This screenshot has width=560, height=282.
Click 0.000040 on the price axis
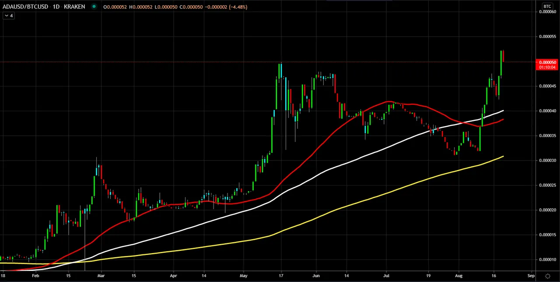[x=547, y=111]
